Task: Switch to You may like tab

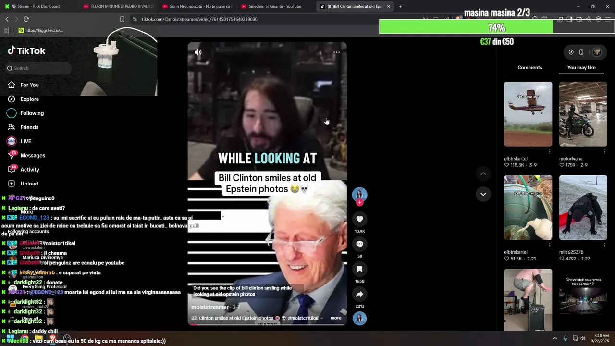Action: pos(581,67)
